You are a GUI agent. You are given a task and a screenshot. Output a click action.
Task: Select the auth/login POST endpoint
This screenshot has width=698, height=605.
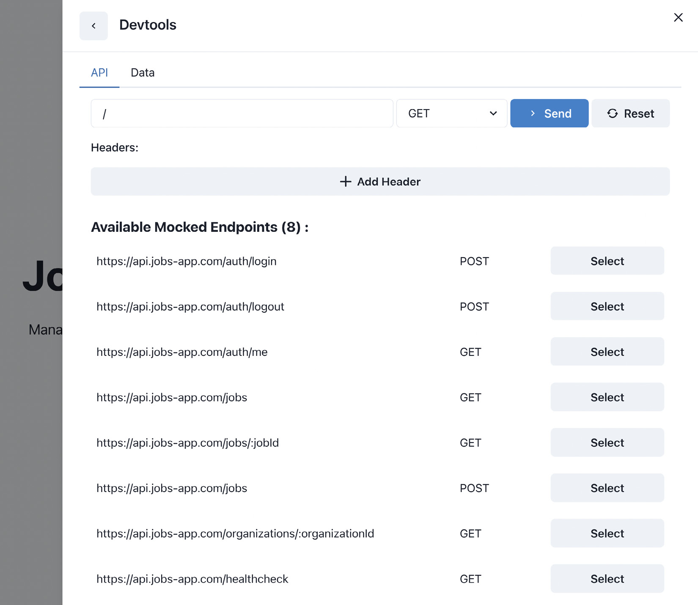[607, 261]
